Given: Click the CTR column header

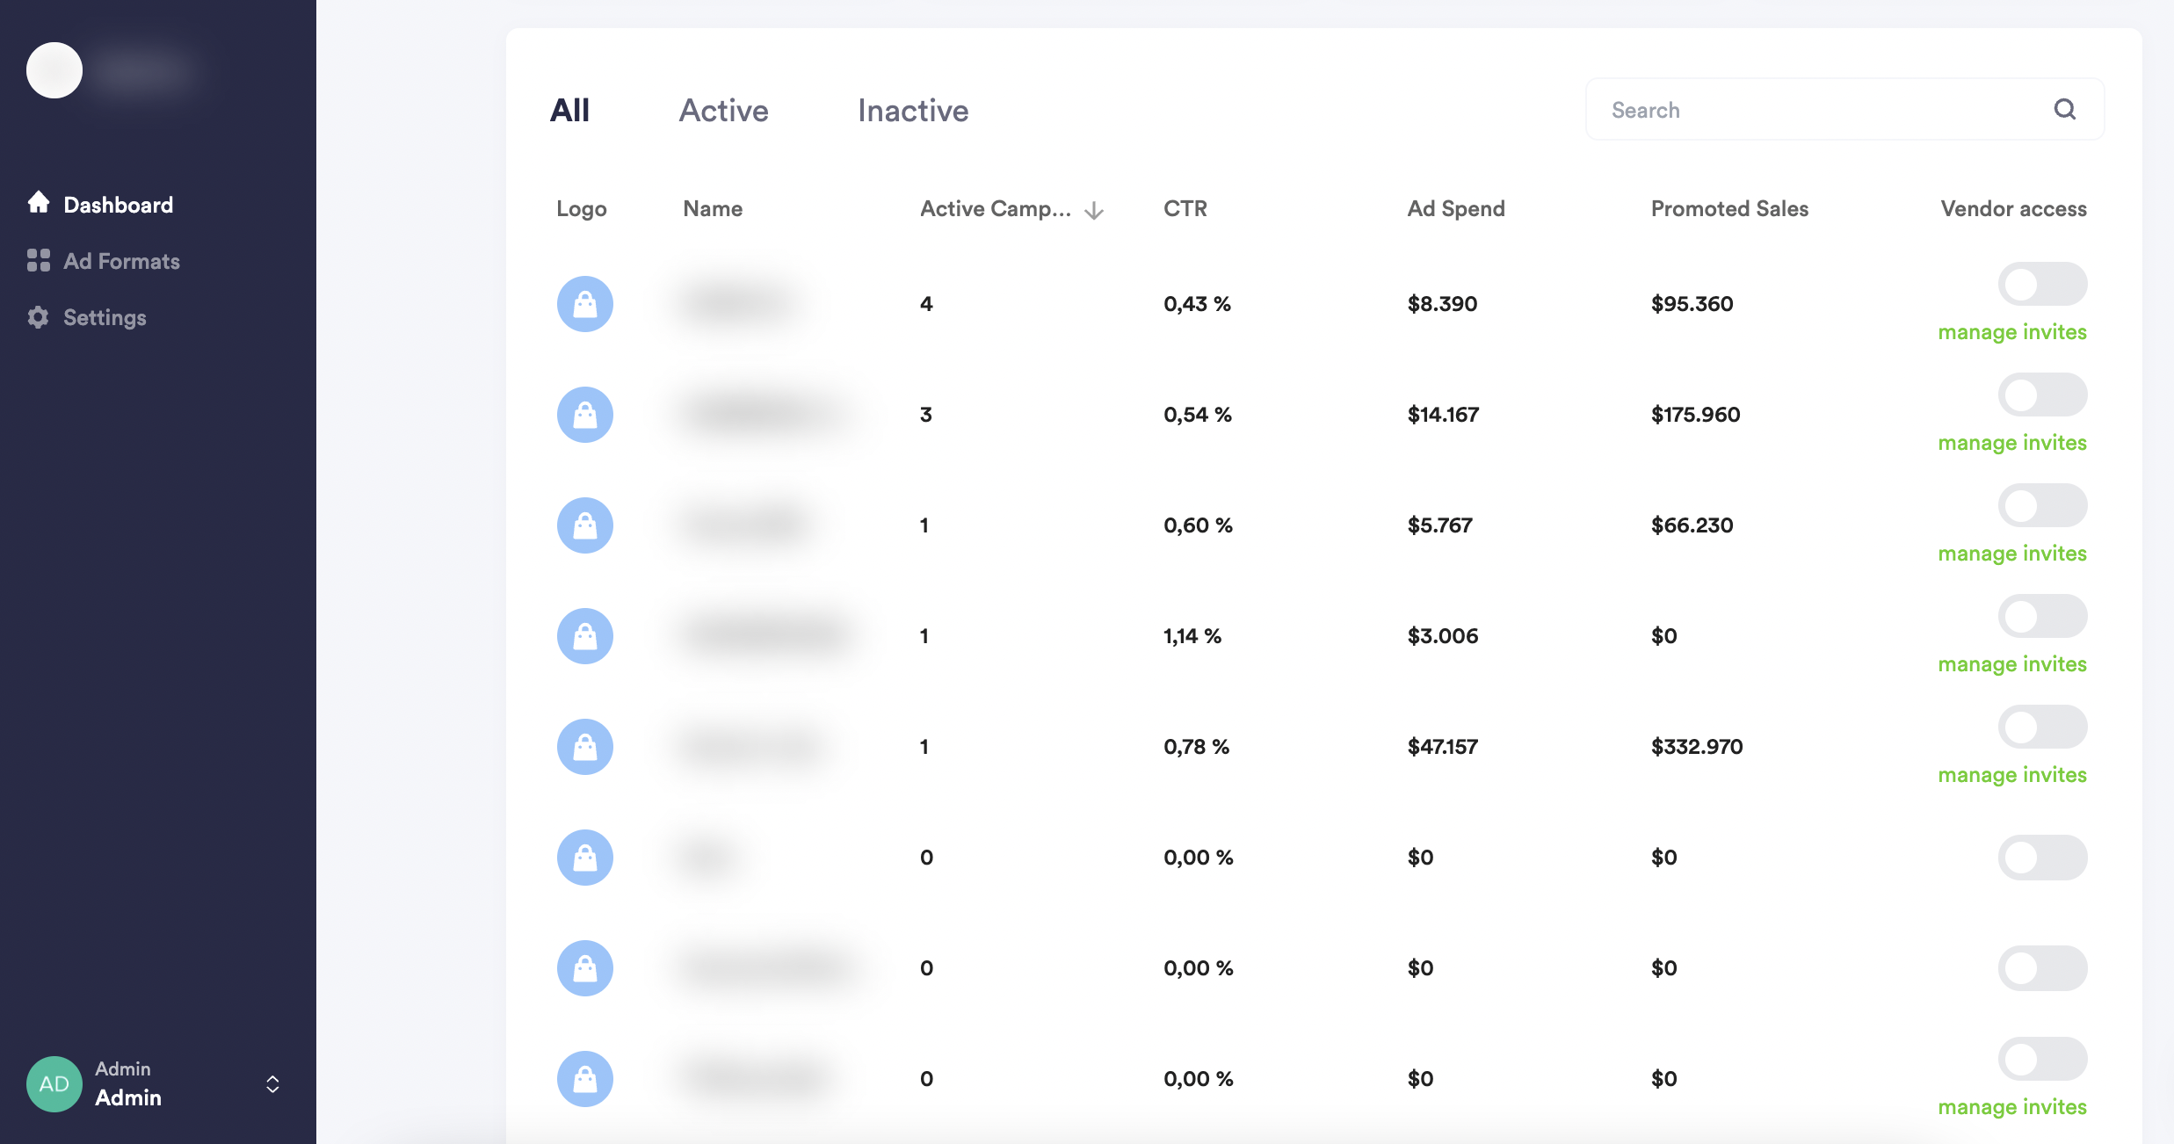Looking at the screenshot, I should [1185, 209].
